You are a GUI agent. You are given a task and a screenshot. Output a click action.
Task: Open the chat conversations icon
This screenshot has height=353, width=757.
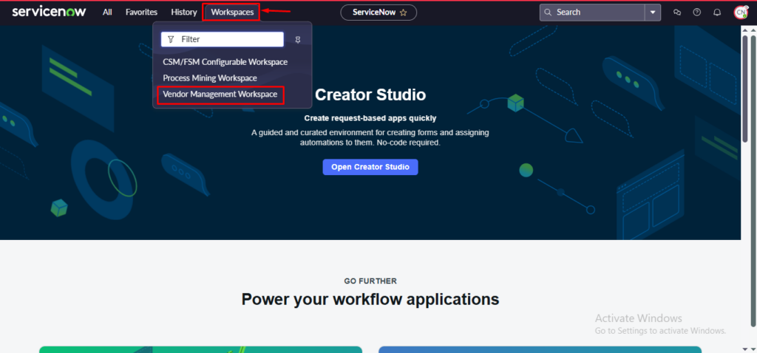pos(676,13)
